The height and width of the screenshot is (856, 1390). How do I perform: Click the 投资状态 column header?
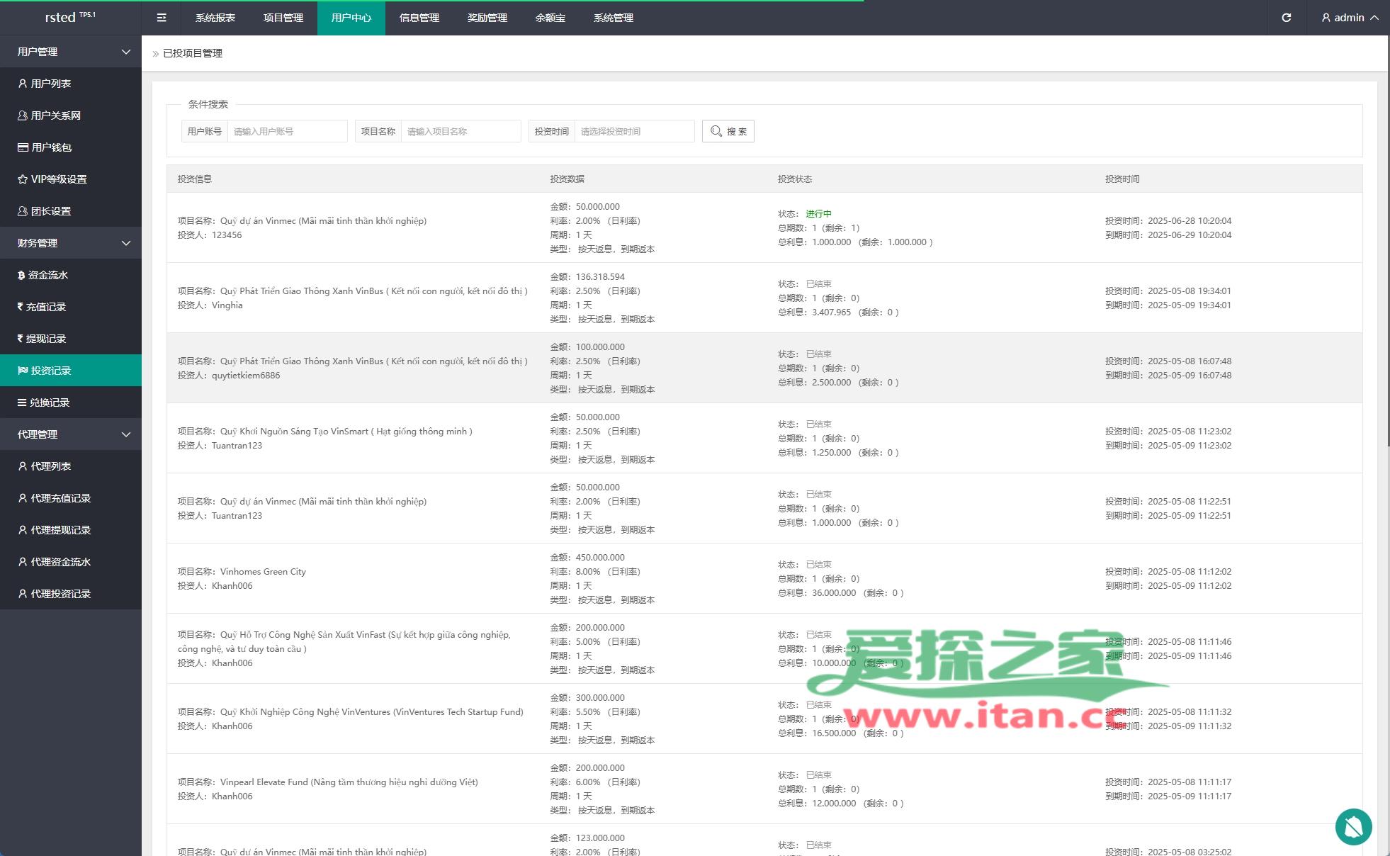click(795, 179)
